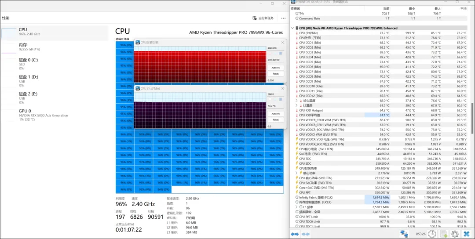Click the blue X icon in HWiNFO toolbar
Image resolution: width=475 pixels, height=239 pixels.
coord(467,234)
